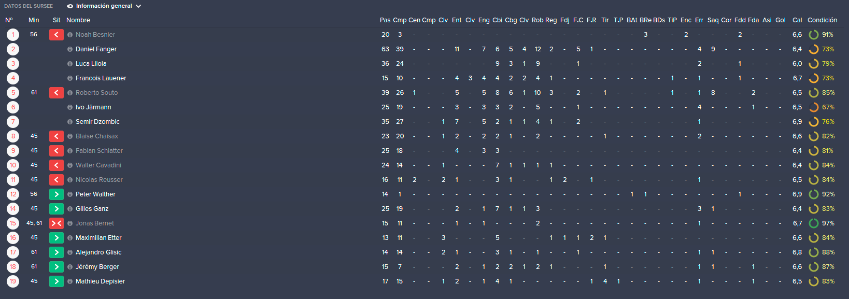The image size is (849, 299).
Task: Click condition ring icon showing 97%
Action: click(x=814, y=223)
